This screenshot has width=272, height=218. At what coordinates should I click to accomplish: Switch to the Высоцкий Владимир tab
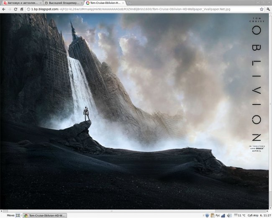(61, 3)
